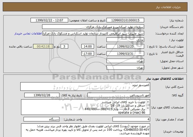Click the priority field showing عادی
The image size is (193, 137).
(x=125, y=40)
